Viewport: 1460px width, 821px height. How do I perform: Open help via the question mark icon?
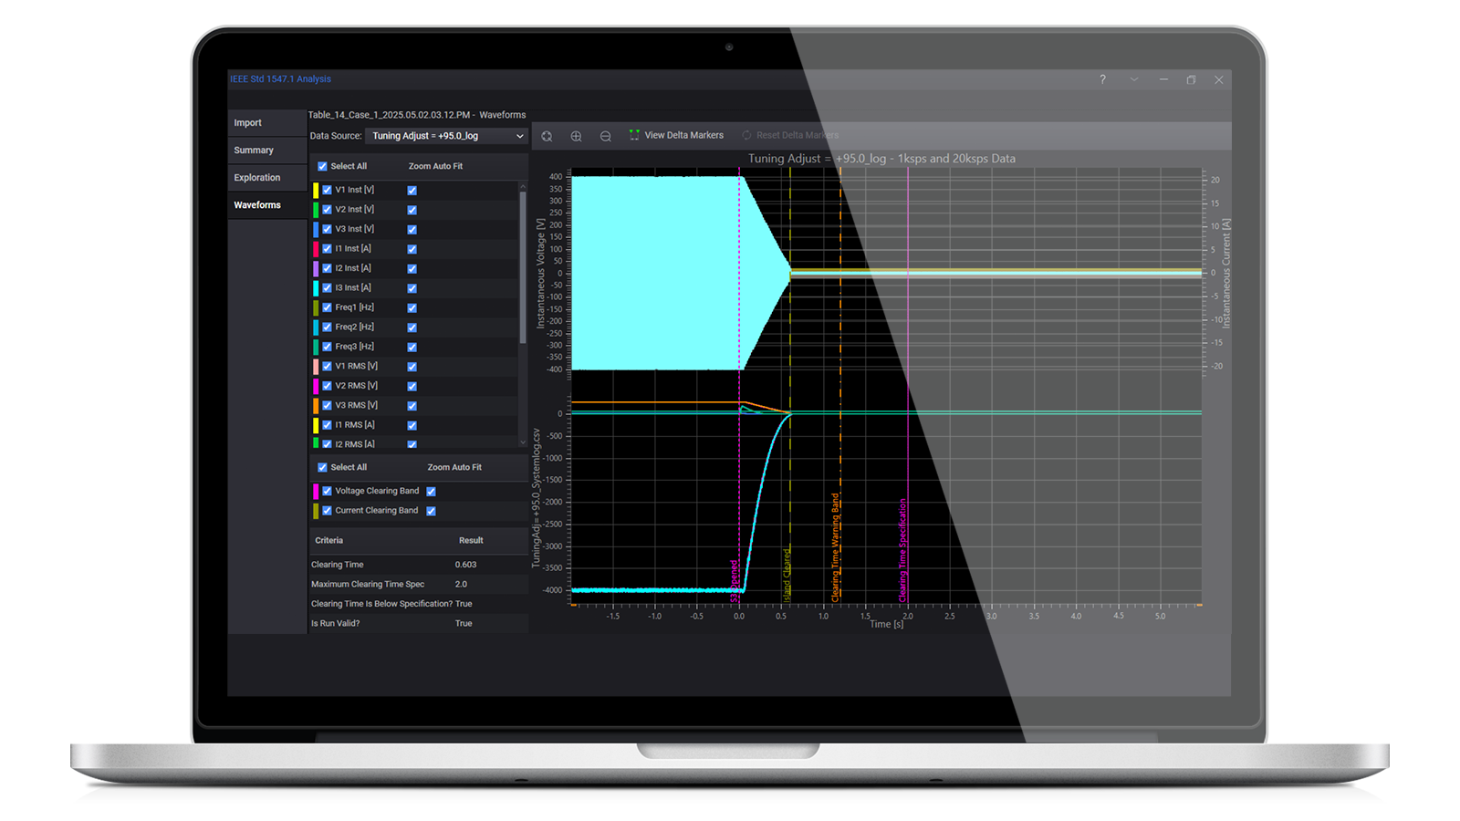pyautogui.click(x=1101, y=79)
